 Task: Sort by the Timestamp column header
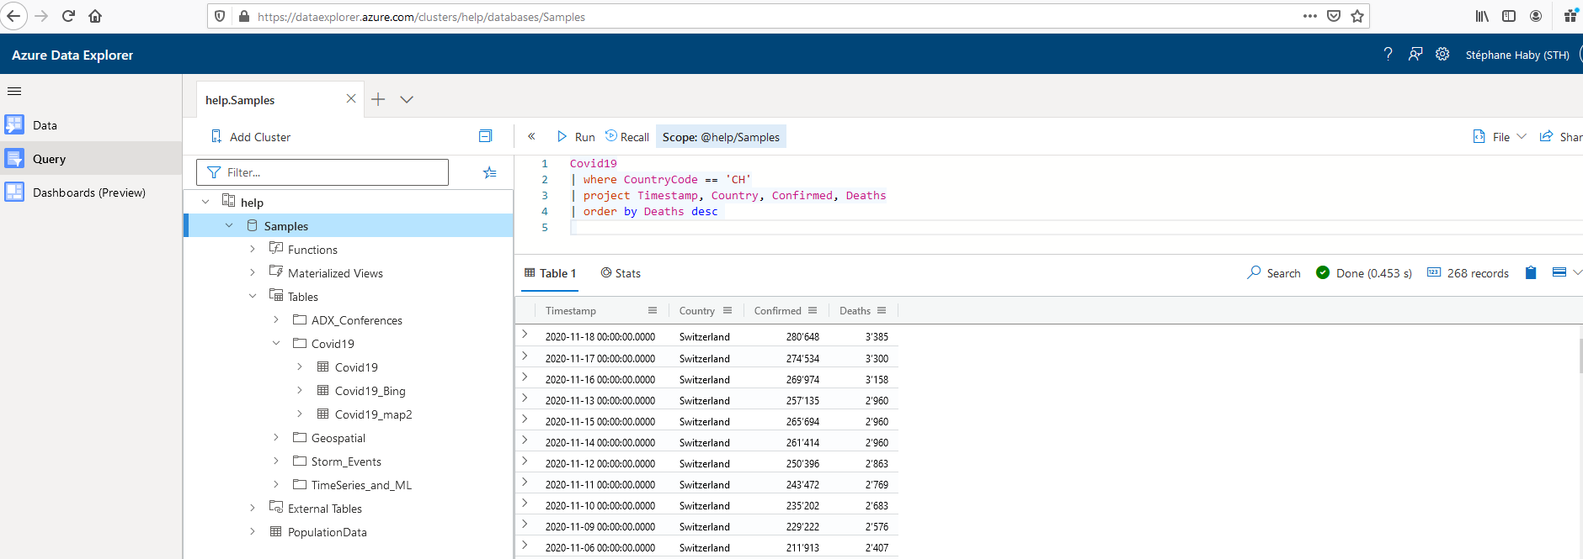(x=570, y=310)
